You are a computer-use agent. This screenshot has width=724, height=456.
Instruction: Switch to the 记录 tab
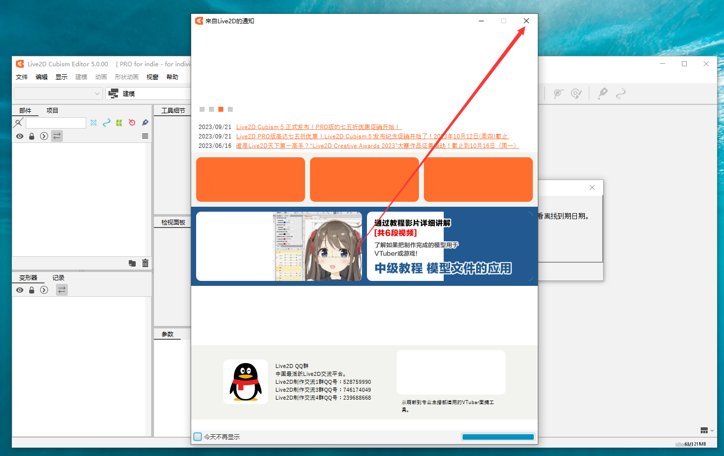tap(58, 278)
